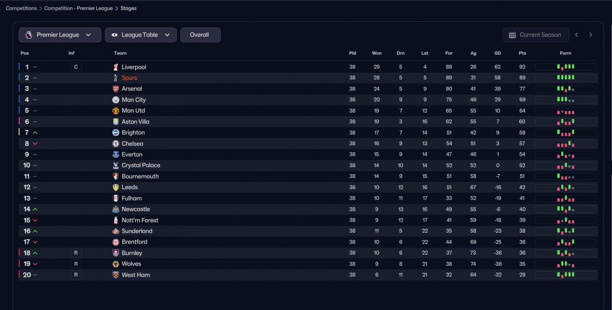Image resolution: width=612 pixels, height=310 pixels.
Task: Click the relegated 'R' badge for Wolves
Action: pos(76,264)
